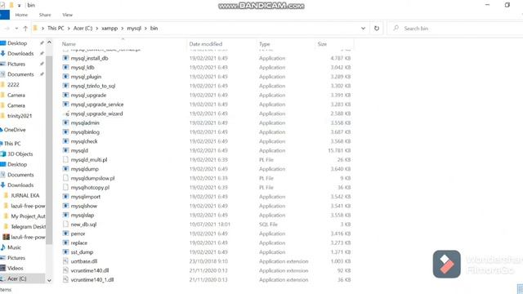Select the mysqlshow file name
Screen dimensions: 523x294
[x=83, y=206]
